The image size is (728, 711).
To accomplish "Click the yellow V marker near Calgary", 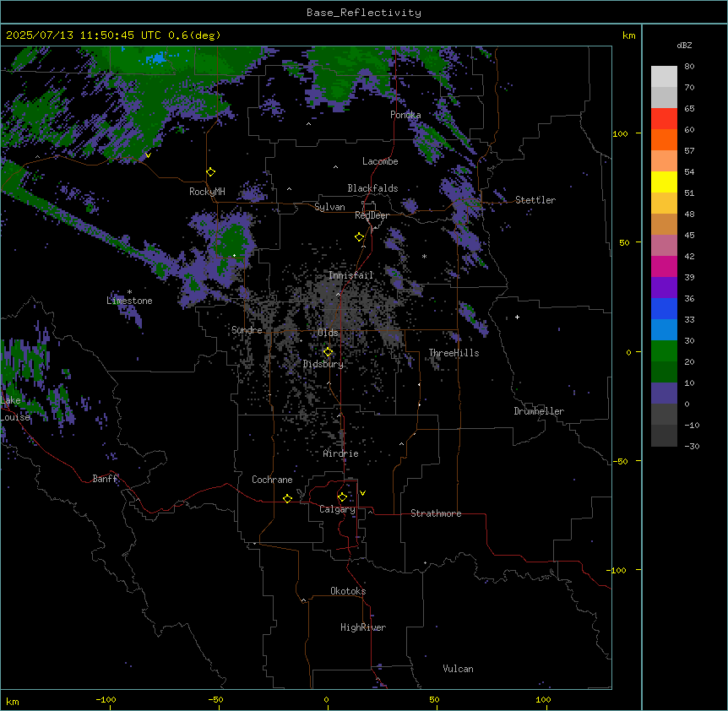I will (x=362, y=493).
